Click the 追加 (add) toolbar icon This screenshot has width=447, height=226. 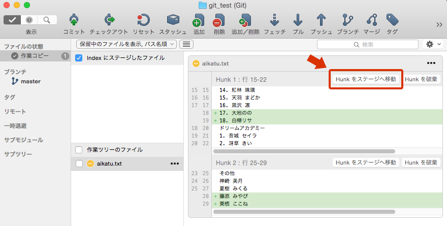click(199, 20)
